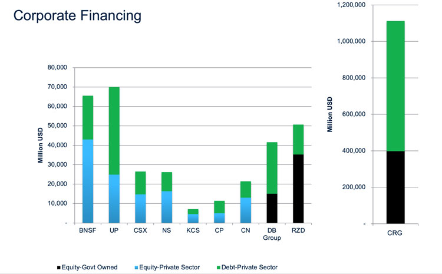442x274 pixels.
Task: Select the Debt-Private Sector green legend swatch
Action: 219,268
